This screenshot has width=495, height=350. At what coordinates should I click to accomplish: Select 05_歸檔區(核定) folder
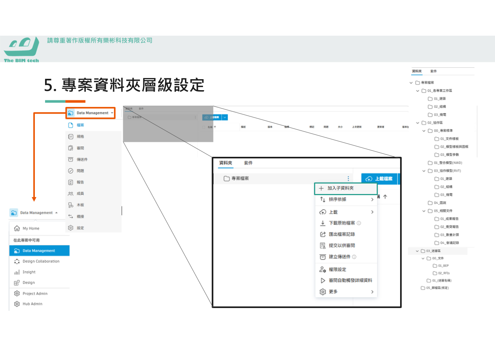coord(435,288)
